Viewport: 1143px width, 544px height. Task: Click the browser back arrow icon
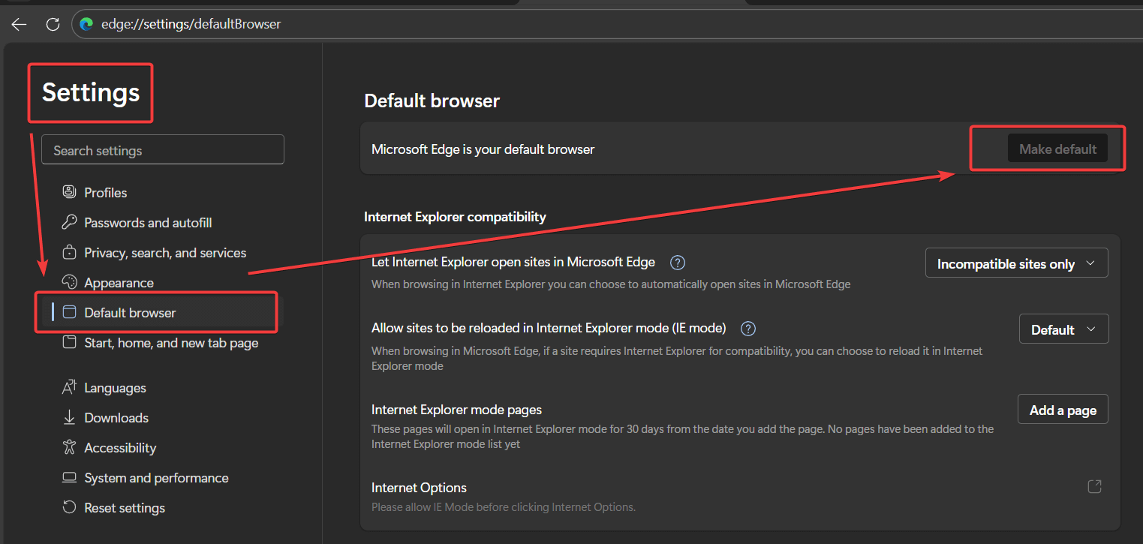(x=19, y=24)
